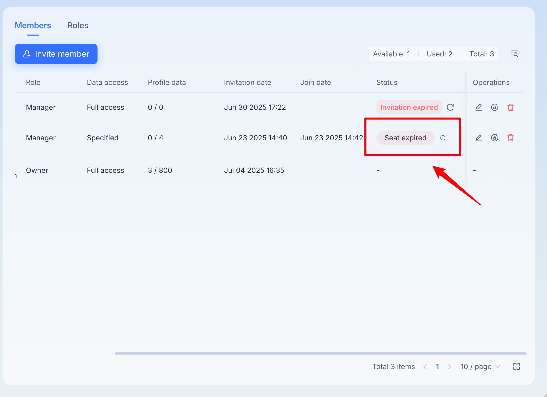This screenshot has width=547, height=397.
Task: Click the Jun 30 2025 17:22 invitation date
Action: coord(255,107)
